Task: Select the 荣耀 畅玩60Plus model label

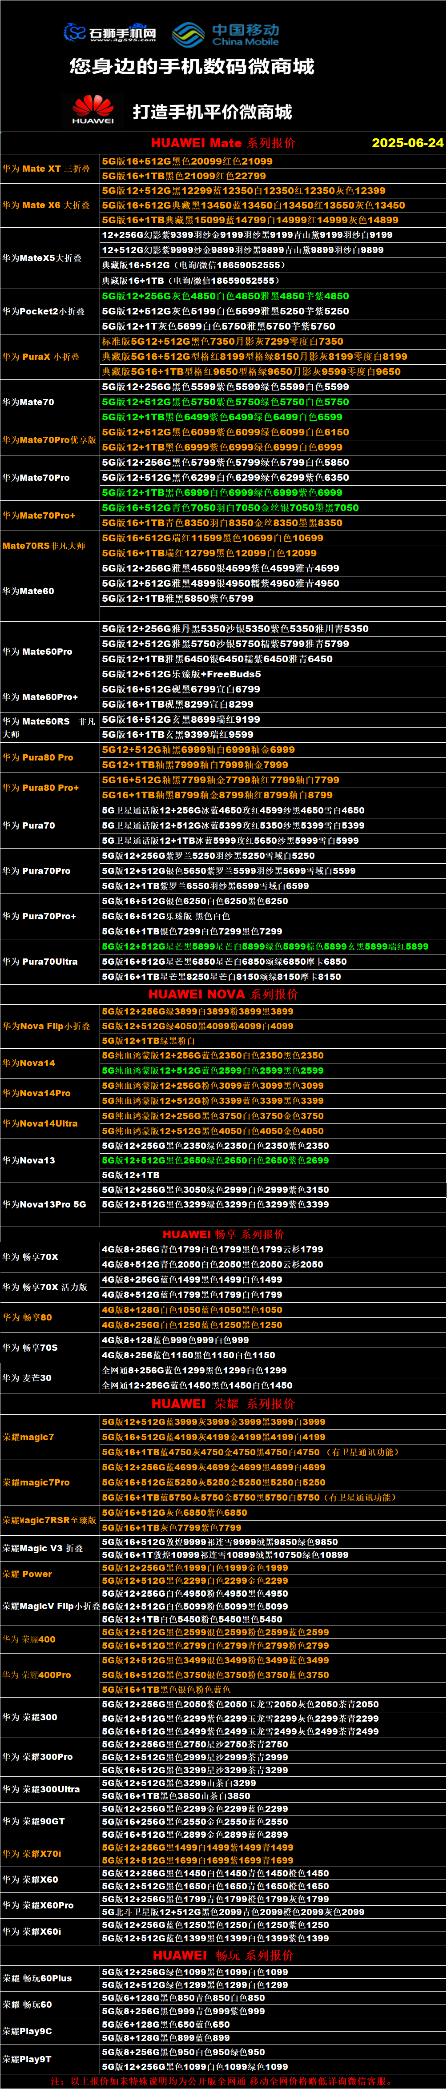Action: (37, 1979)
